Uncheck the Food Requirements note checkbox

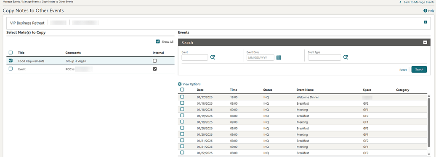(x=11, y=61)
